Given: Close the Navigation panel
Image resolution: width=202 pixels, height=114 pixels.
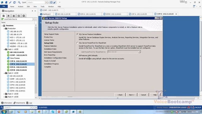Looking at the screenshot, I should (35, 11).
